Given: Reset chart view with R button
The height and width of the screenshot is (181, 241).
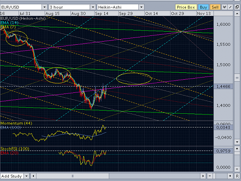Looking at the screenshot, I should [237, 176].
